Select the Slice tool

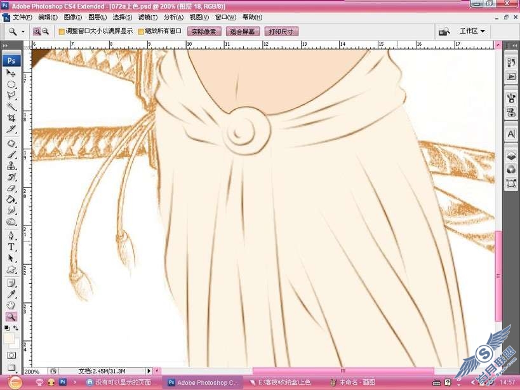point(11,129)
